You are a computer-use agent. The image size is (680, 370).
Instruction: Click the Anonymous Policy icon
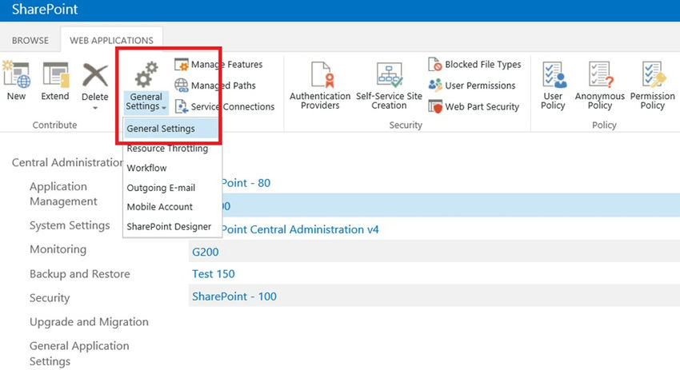coord(600,77)
